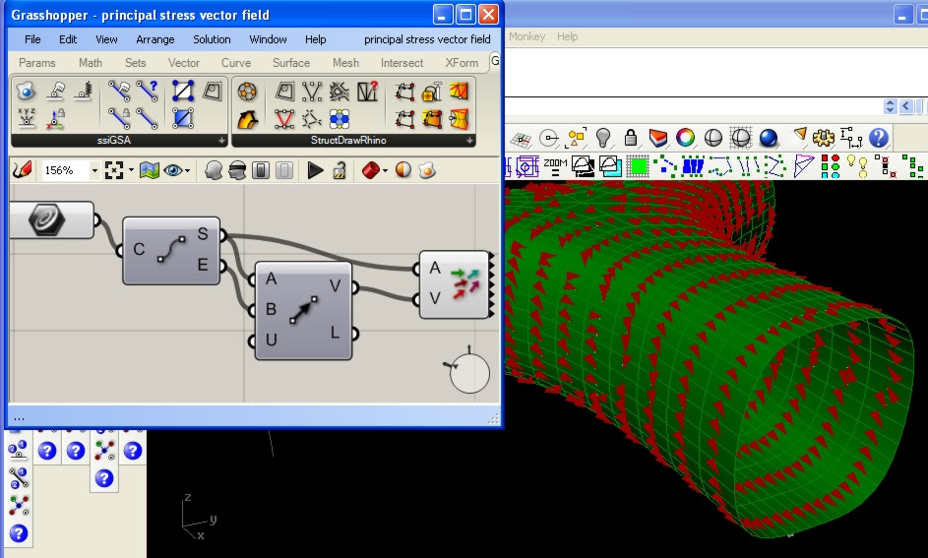
Task: Click the orange flame arrow icon
Action: click(x=247, y=119)
